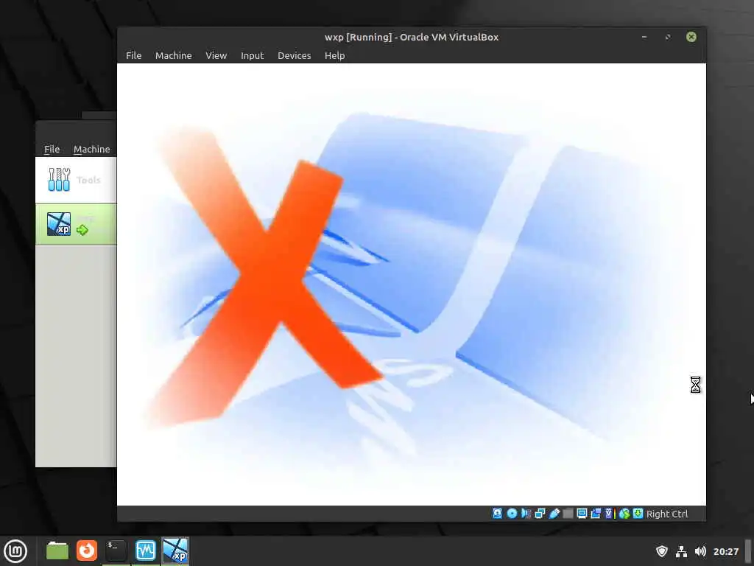754x566 pixels.
Task: Click inside the Windows XP guest display
Action: point(412,284)
